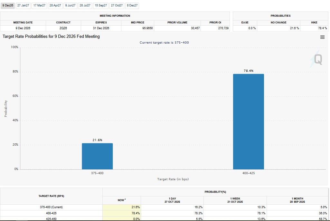Click the 78.4% NOW cell
The image size is (330, 221).
point(122,213)
